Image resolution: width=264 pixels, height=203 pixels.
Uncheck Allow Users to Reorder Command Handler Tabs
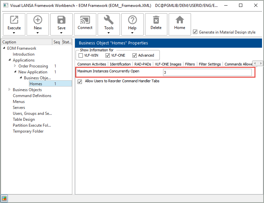click(80, 81)
